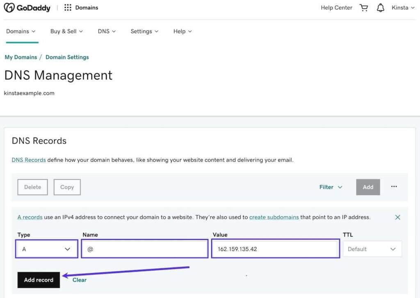Expand the TTL Default dropdown

[372, 249]
